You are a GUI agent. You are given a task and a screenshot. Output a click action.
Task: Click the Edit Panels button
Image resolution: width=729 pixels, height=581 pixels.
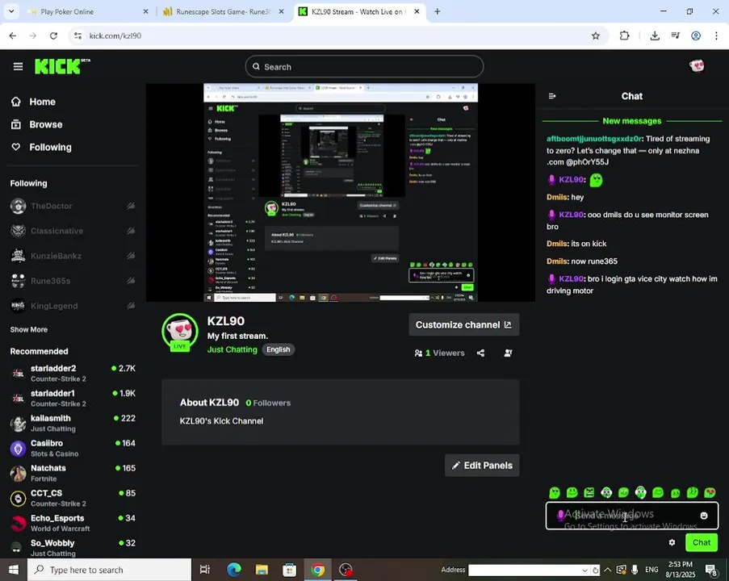point(482,466)
